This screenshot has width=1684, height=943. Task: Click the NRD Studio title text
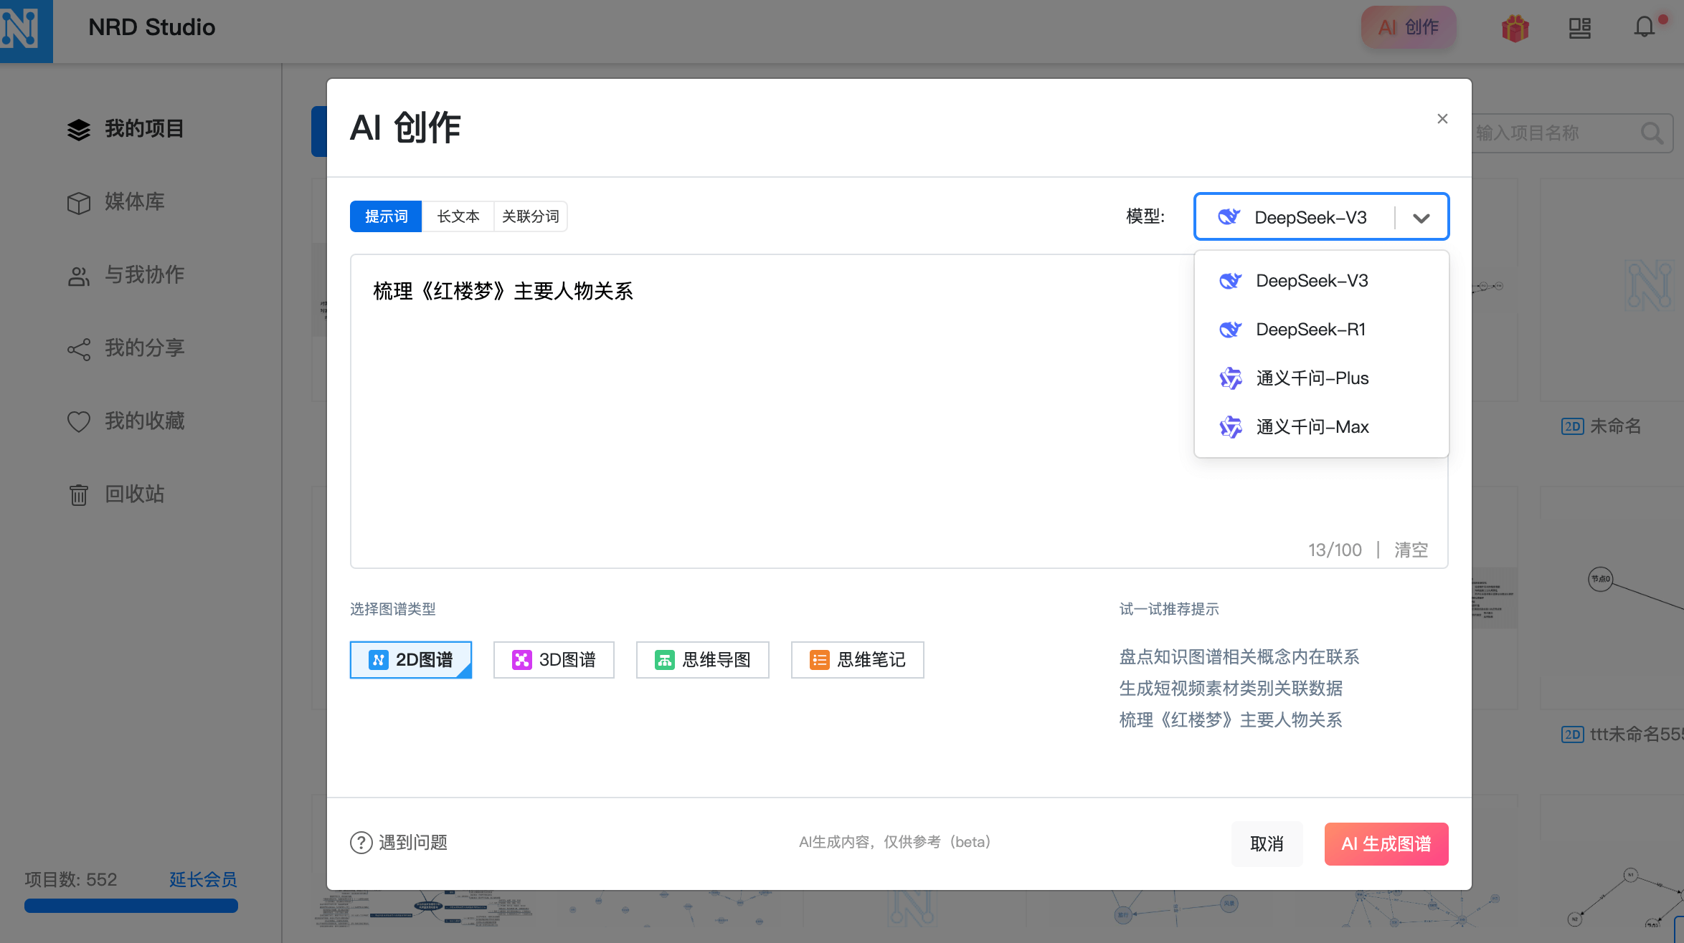pos(152,28)
